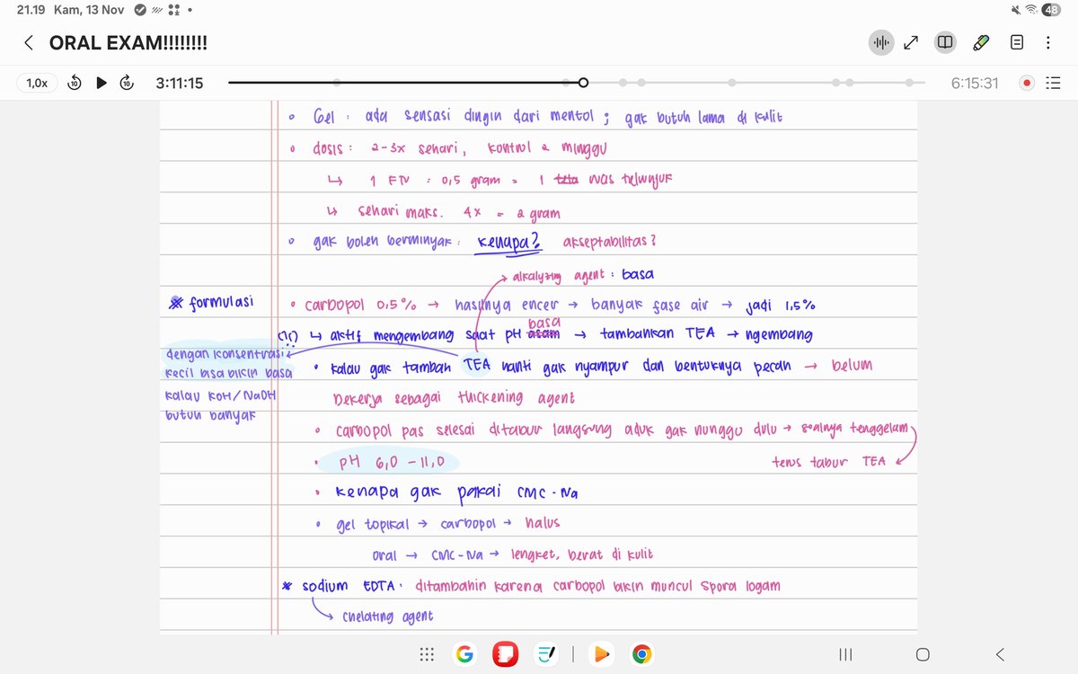Tap the system back arrow in navigation bar
This screenshot has width=1078, height=674.
click(1000, 654)
